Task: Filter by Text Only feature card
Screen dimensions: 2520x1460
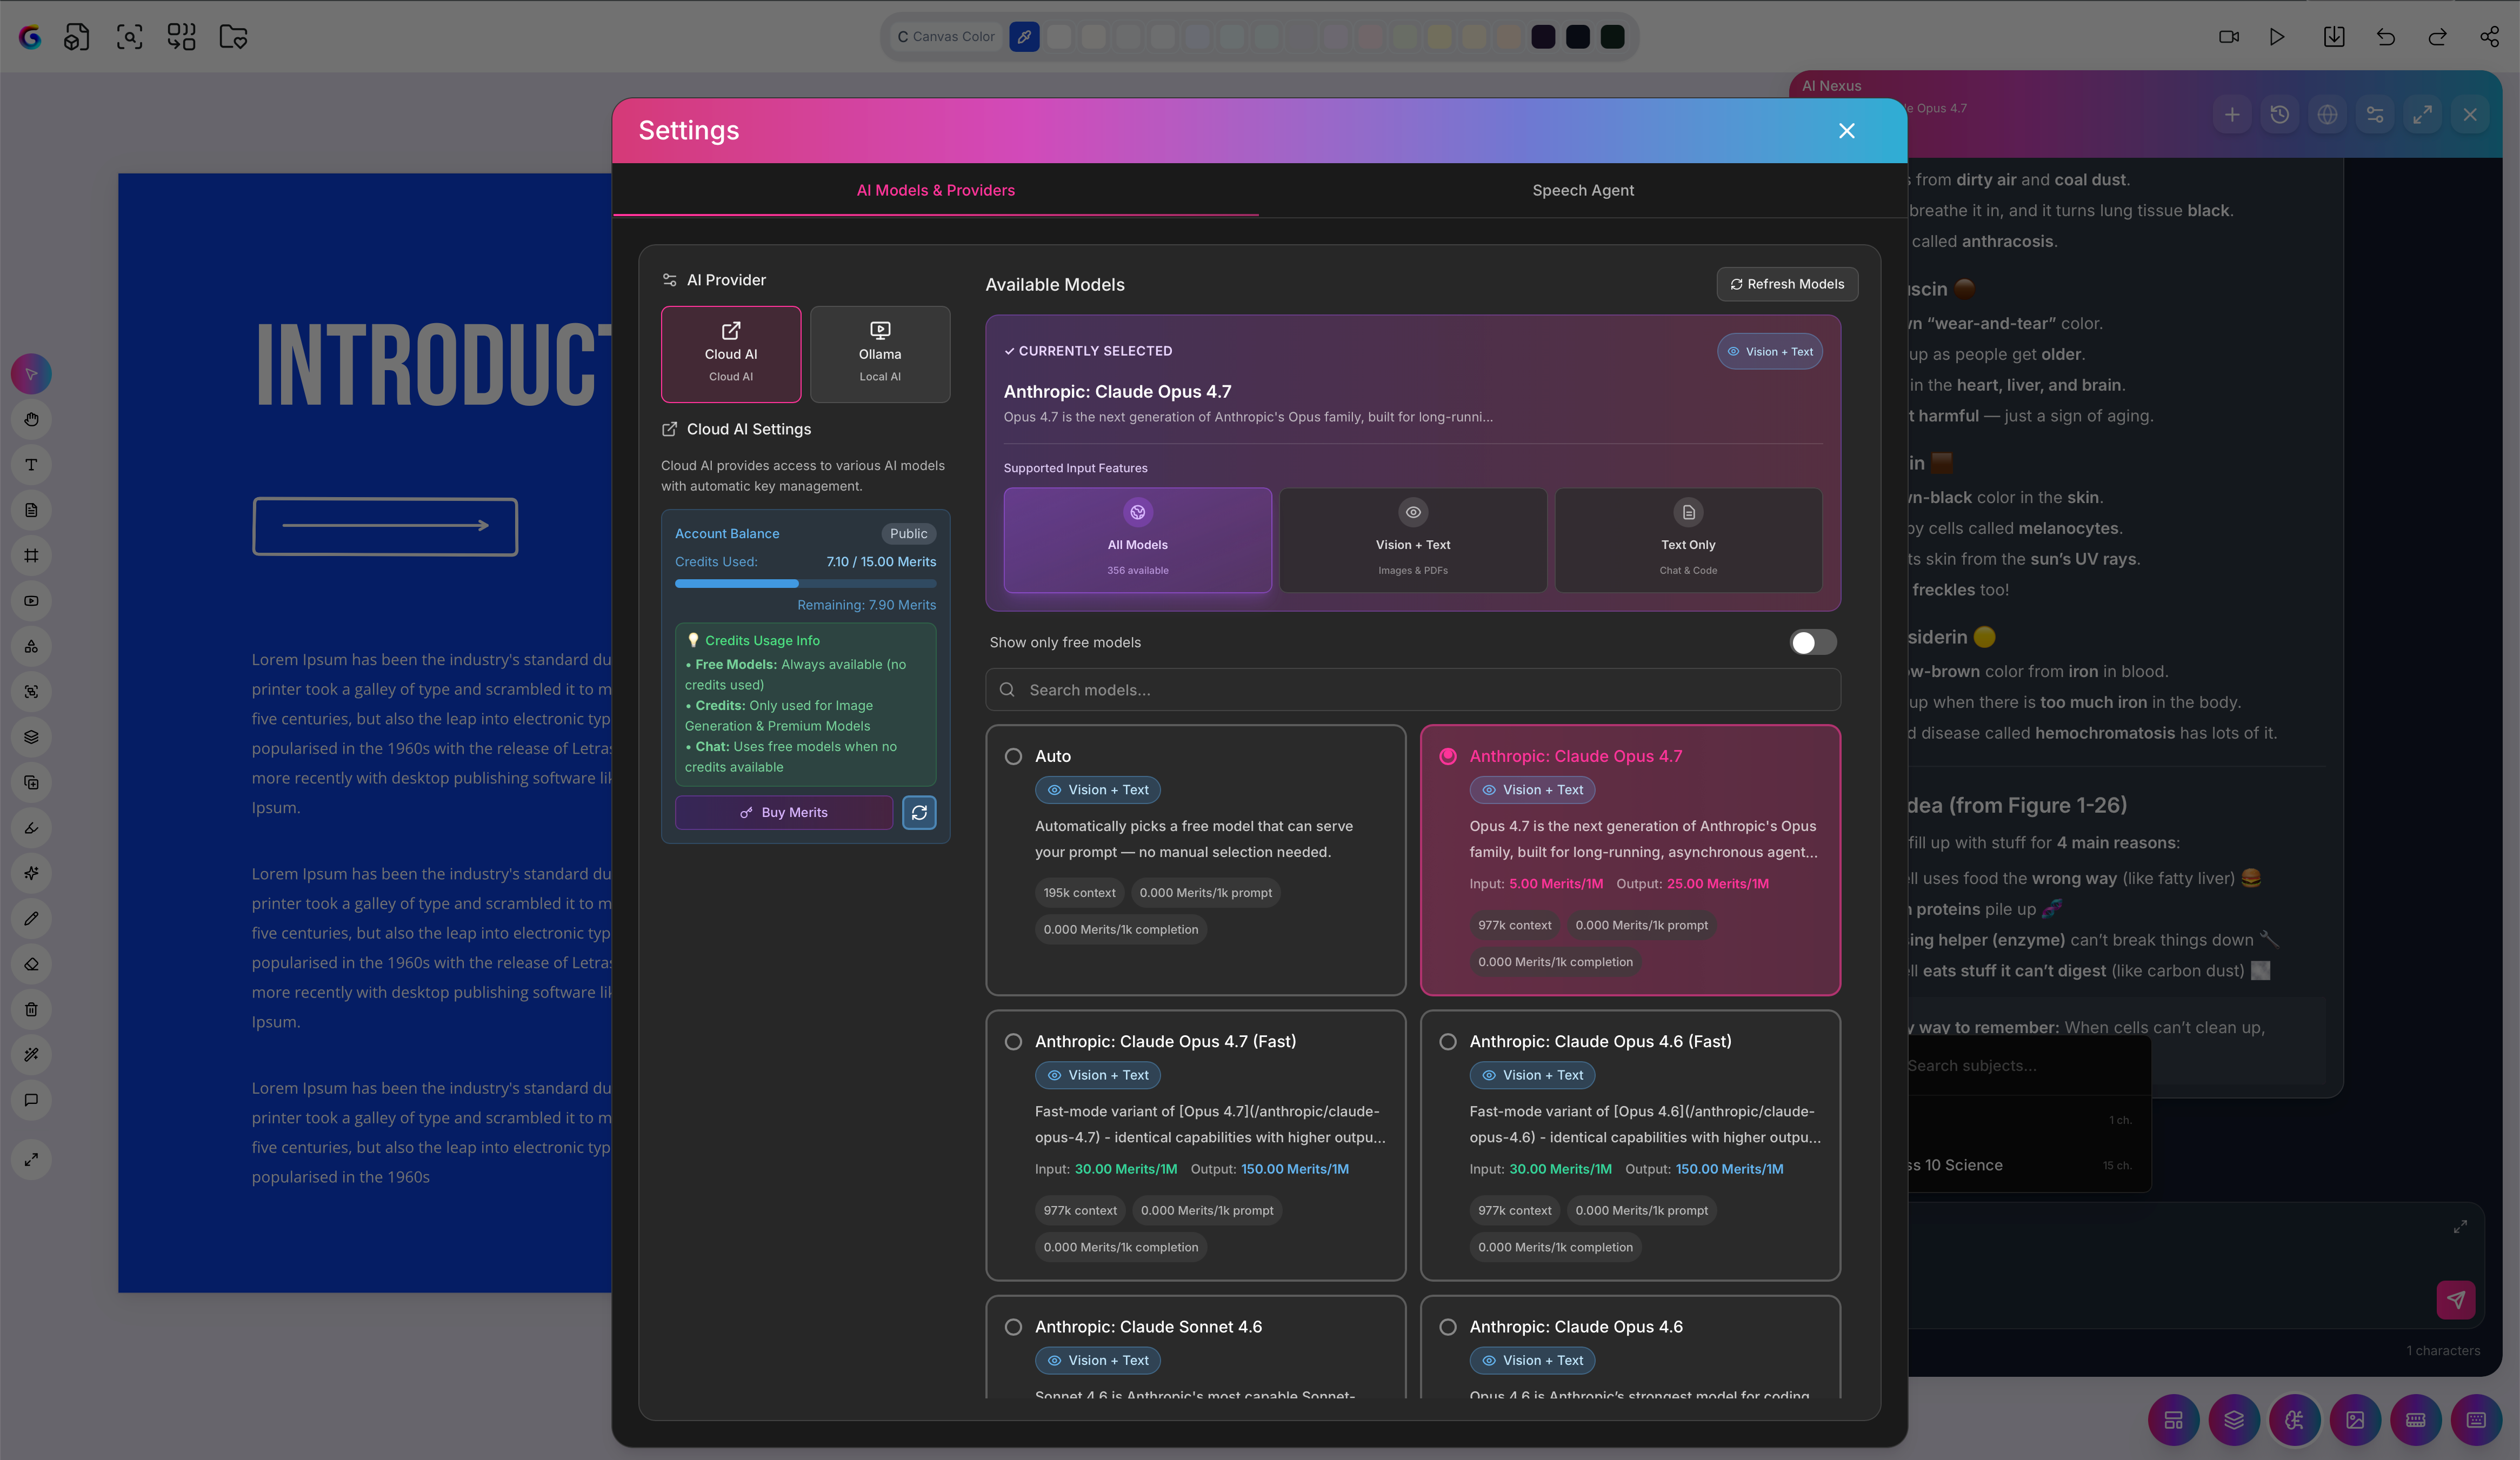Action: click(1688, 540)
